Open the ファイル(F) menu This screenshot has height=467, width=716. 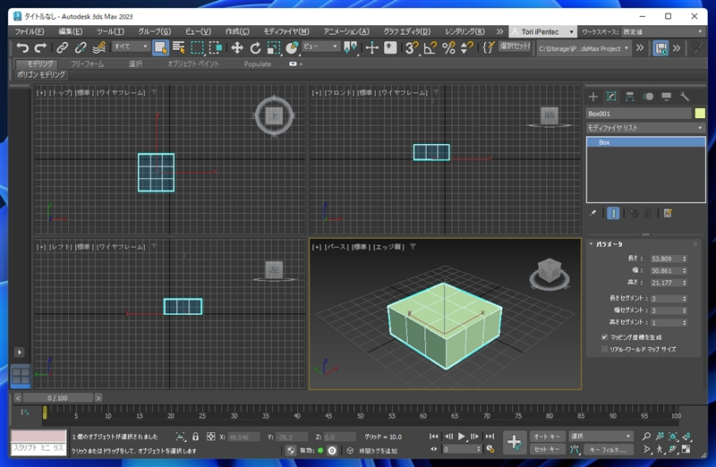pos(30,31)
